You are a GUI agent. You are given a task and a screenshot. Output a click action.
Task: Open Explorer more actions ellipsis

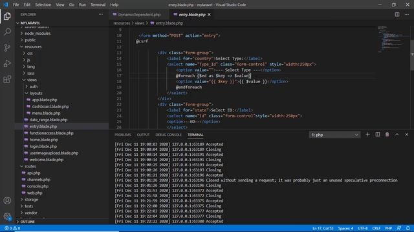[101, 14]
